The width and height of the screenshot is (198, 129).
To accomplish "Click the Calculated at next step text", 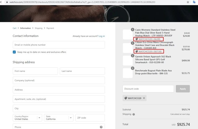I will pos(180,114).
